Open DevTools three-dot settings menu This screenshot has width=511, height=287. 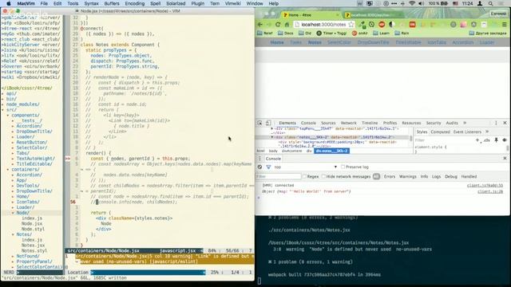pyautogui.click(x=496, y=123)
